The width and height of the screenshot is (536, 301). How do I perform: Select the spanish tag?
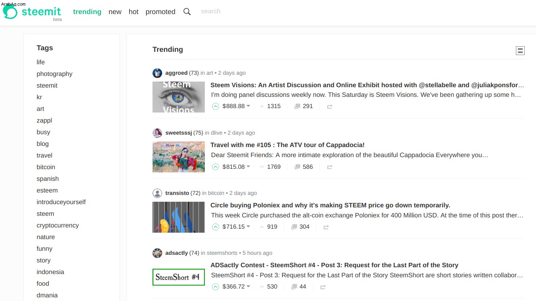point(47,179)
